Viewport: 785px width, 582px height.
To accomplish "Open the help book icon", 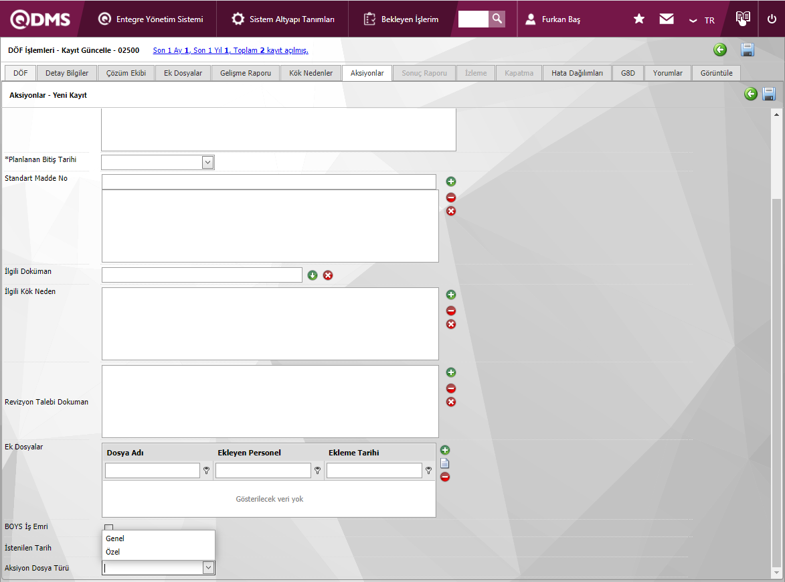I will [743, 19].
